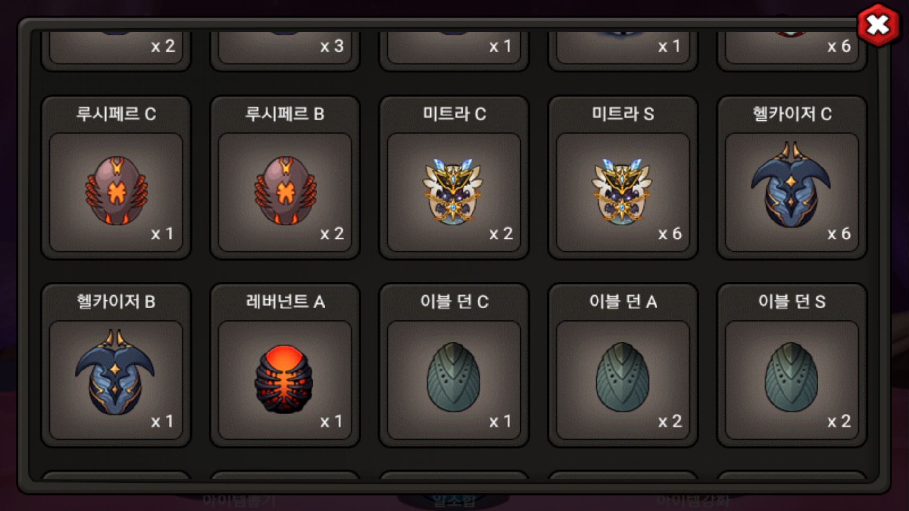Select the 레버넌트 A red egg icon
This screenshot has width=909, height=511.
pos(284,379)
